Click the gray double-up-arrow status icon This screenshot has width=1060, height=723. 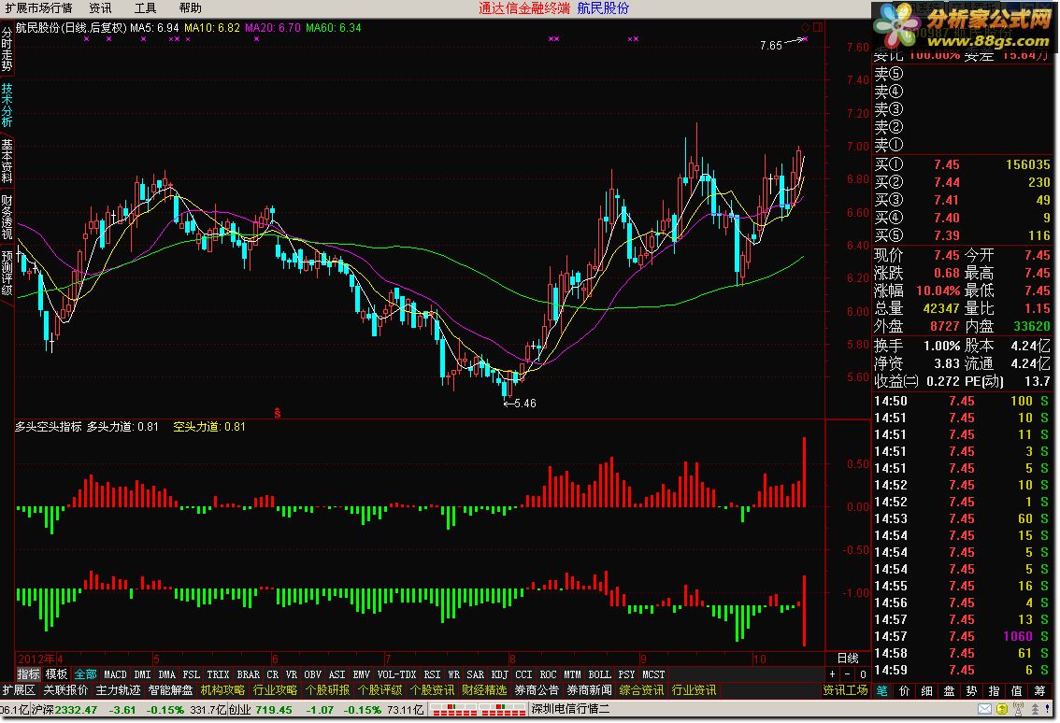[x=1036, y=710]
